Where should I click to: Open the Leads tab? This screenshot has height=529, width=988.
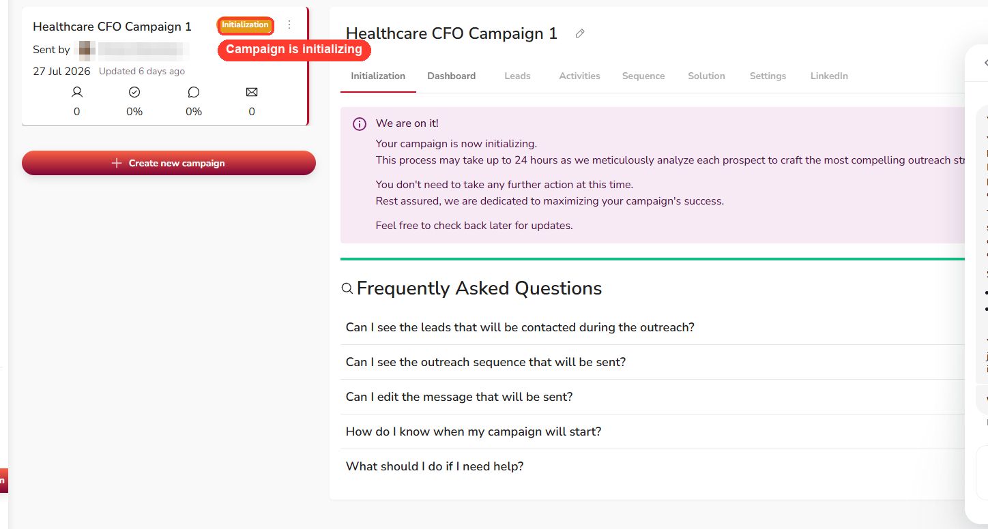517,76
